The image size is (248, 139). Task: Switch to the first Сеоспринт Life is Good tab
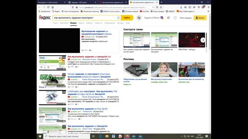(52, 2)
